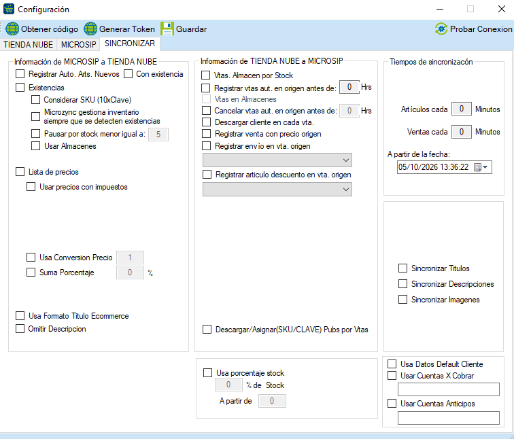Click the Usar Cuentas X Cobrar text box

449,389
